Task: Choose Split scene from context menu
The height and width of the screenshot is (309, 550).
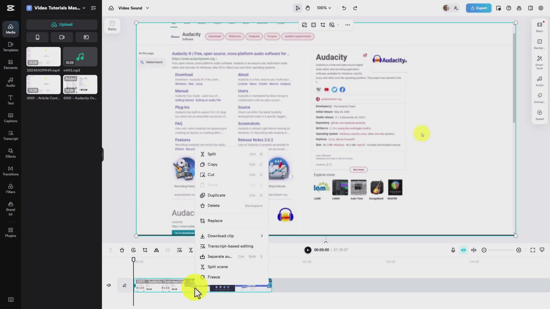Action: 218,267
